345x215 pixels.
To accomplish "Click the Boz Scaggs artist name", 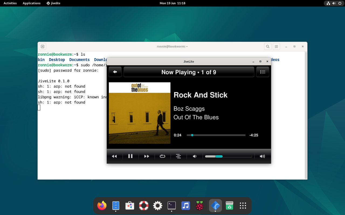I will [x=189, y=109].
